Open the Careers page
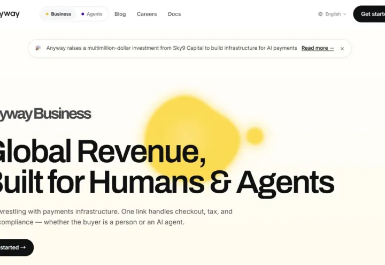The height and width of the screenshot is (265, 385). pos(147,14)
